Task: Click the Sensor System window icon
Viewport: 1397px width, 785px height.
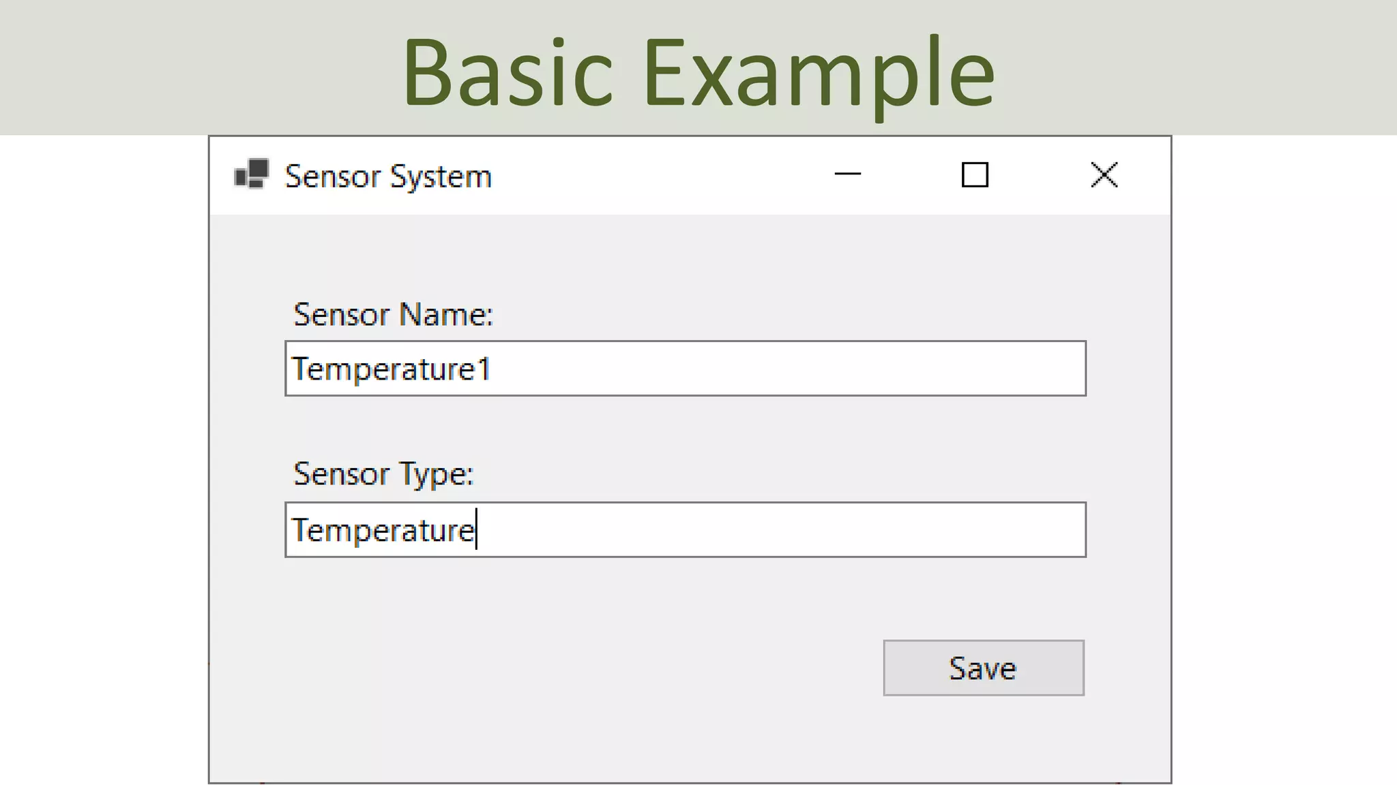Action: pyautogui.click(x=251, y=174)
